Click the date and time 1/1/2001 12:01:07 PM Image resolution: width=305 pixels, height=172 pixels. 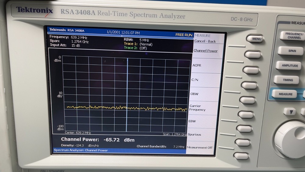click(x=123, y=32)
